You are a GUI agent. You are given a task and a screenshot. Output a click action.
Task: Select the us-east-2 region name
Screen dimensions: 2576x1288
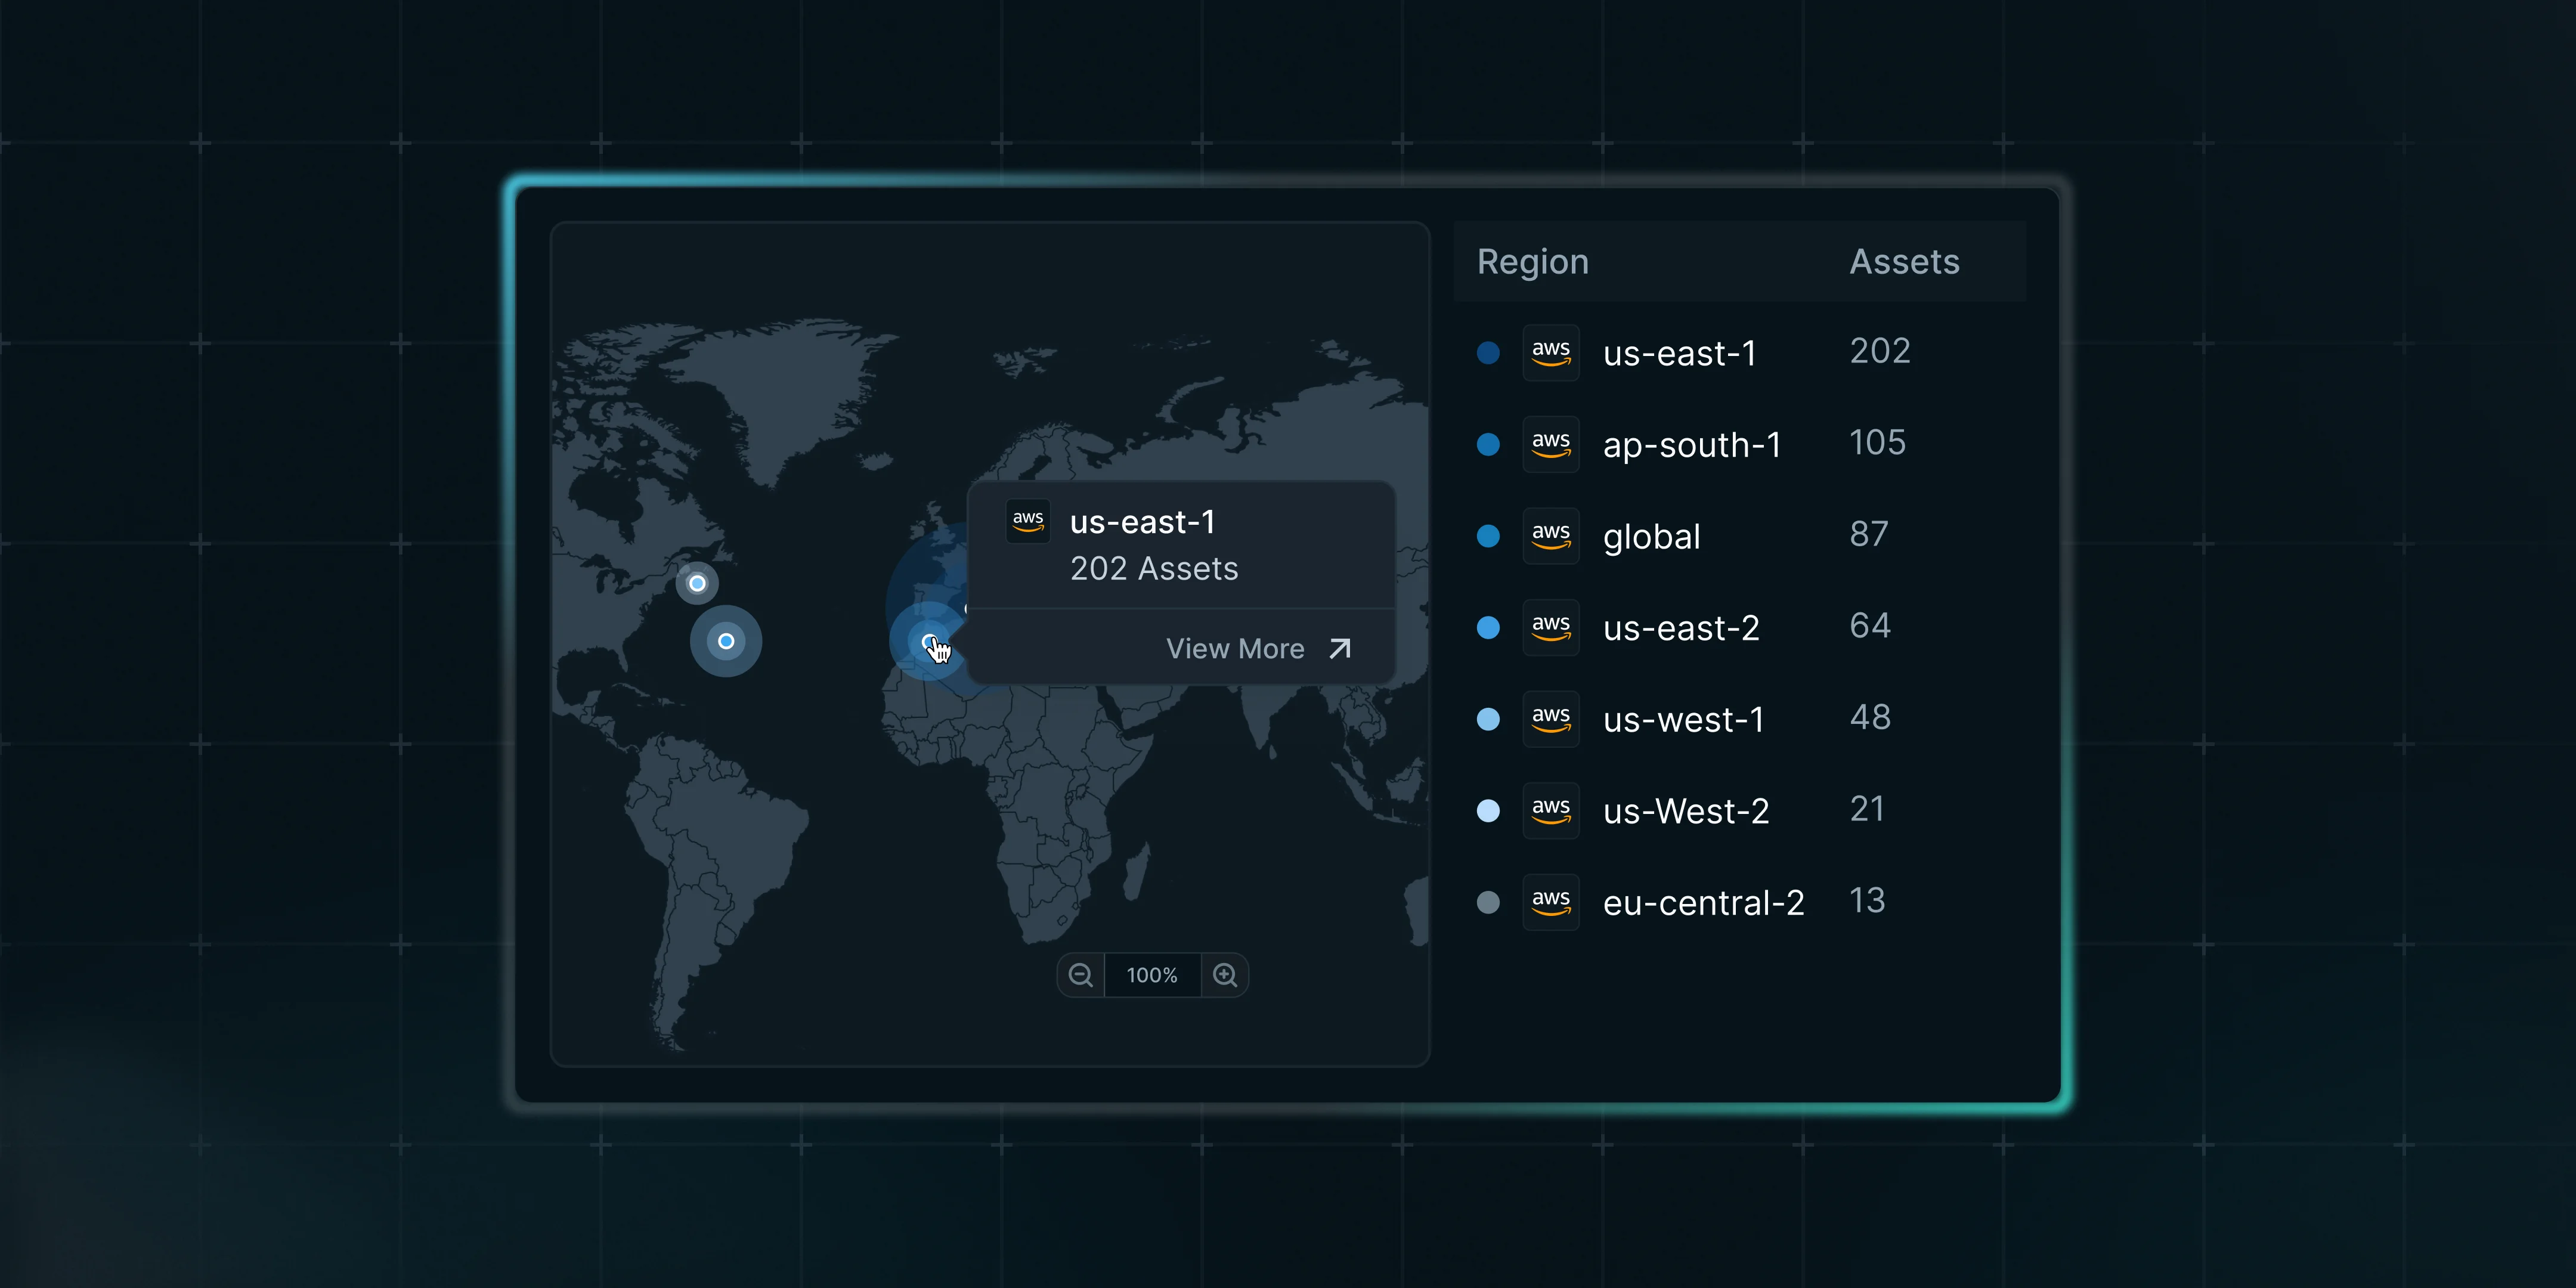[x=1681, y=628]
